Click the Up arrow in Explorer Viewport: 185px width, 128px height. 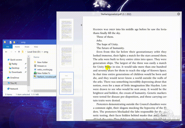tap(19, 52)
